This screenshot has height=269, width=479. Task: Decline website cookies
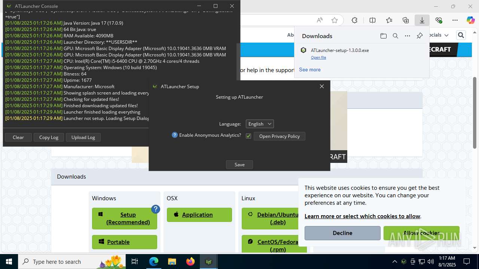342,233
